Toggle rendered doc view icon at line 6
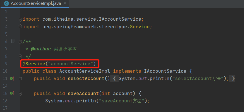This screenshot has width=244, height=112. pos(13,41)
